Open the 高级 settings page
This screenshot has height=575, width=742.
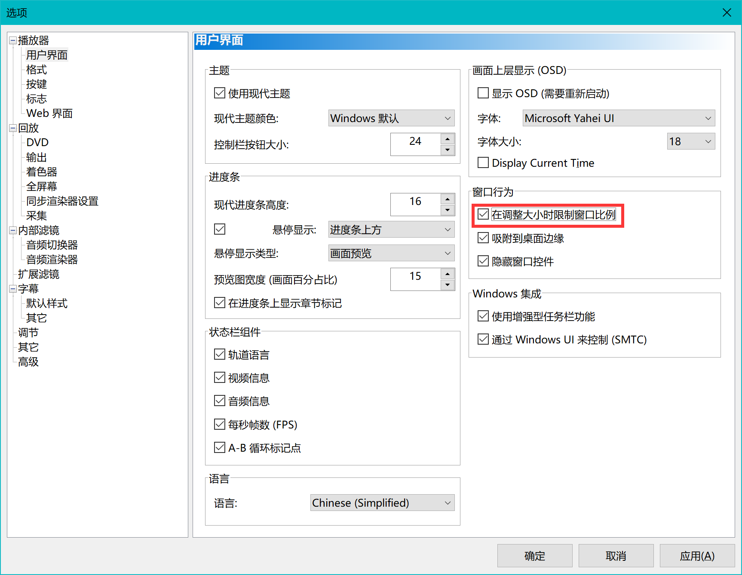tap(28, 362)
